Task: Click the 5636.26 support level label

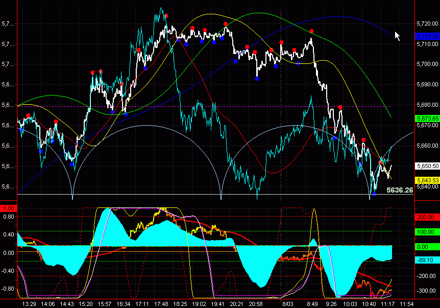Action: [x=400, y=190]
